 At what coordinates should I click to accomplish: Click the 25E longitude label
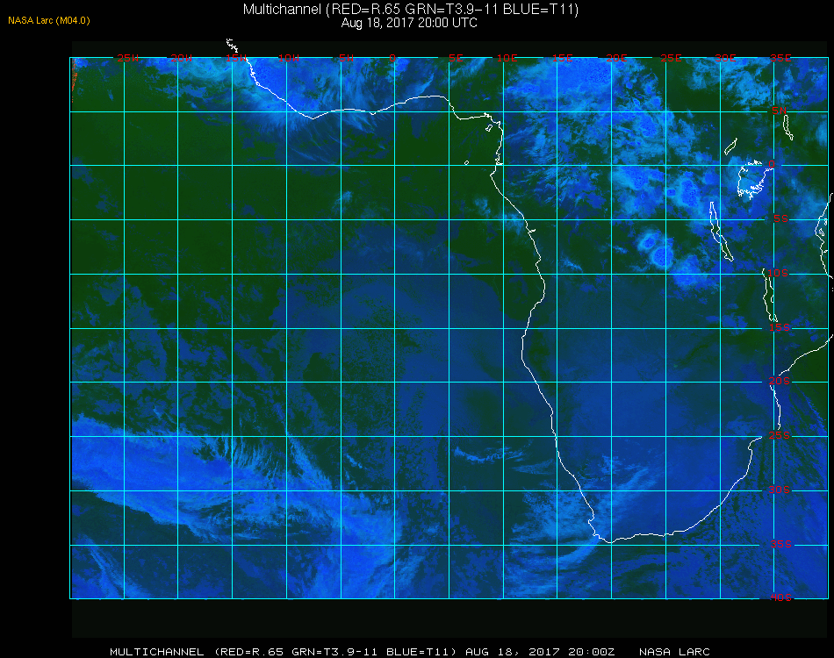(x=671, y=58)
